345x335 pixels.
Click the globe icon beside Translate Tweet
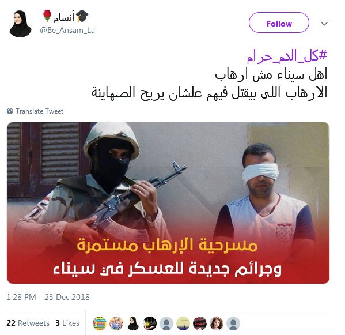click(x=10, y=111)
